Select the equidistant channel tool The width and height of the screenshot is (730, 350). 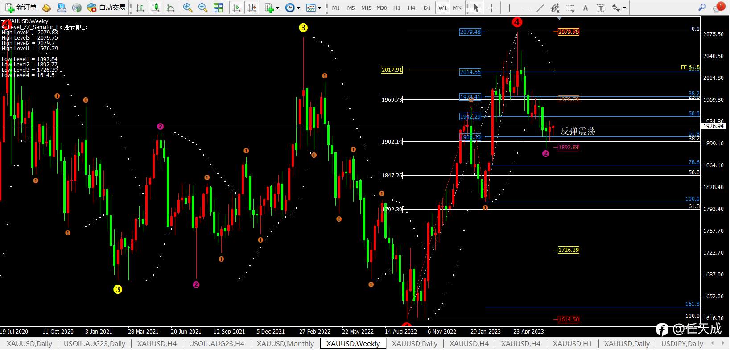pos(555,8)
